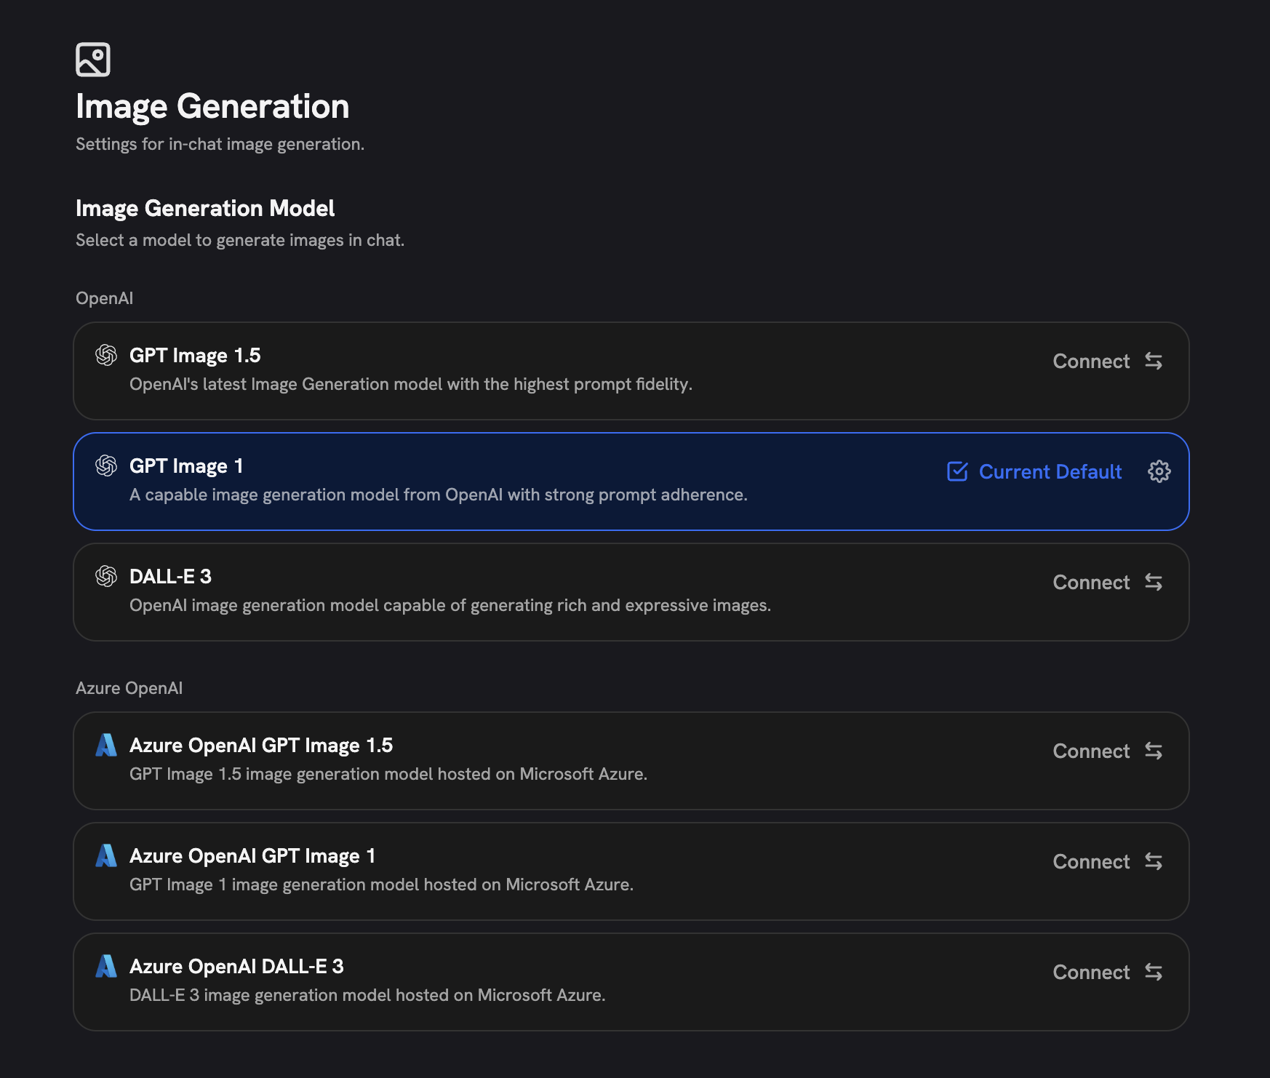Click the swap arrows beside DALL-E 3 Connect
Image resolution: width=1270 pixels, height=1078 pixels.
pos(1152,582)
